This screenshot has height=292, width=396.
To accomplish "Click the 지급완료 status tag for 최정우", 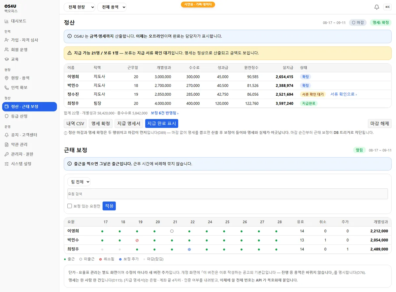I will coord(309,104).
